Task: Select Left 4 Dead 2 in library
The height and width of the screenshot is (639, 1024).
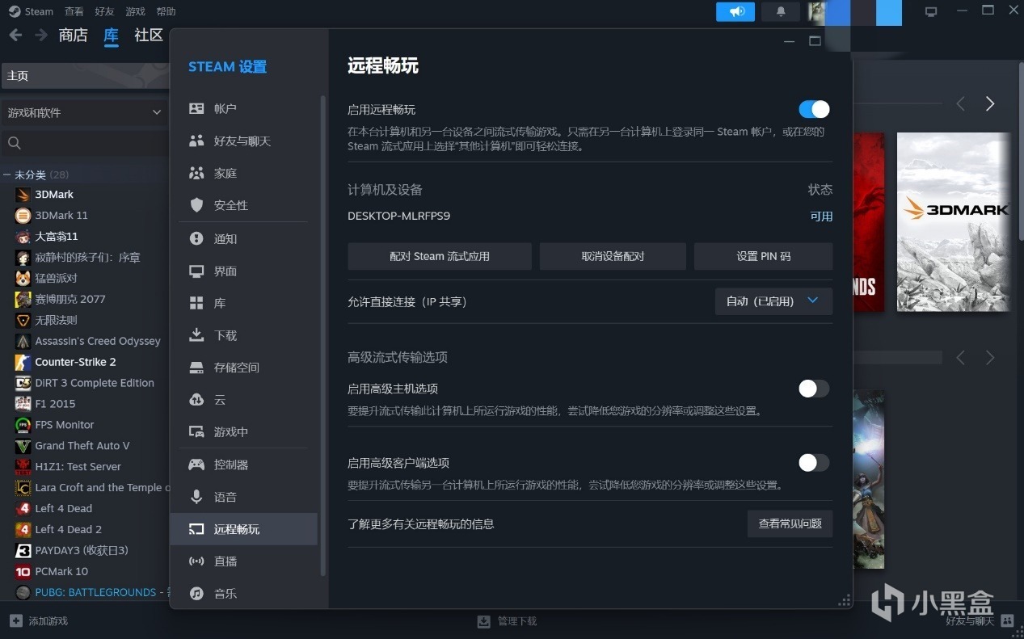Action: coord(68,529)
